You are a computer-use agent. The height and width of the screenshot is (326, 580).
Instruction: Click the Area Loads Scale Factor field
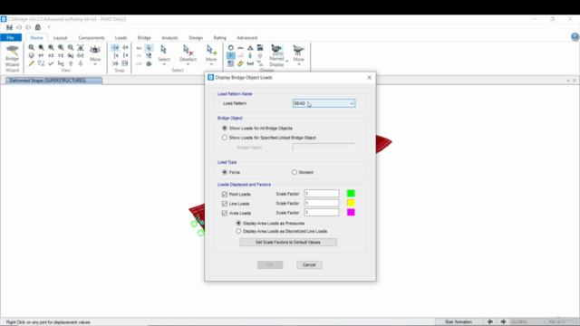pos(322,213)
